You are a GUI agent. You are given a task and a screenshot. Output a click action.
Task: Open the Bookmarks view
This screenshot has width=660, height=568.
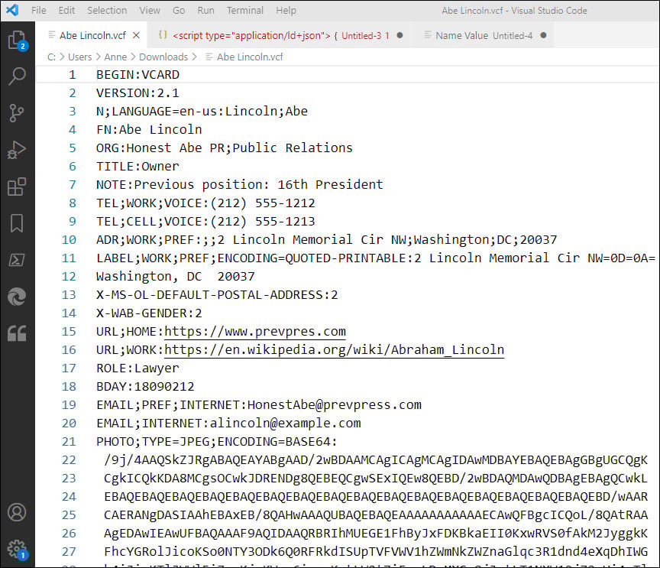pos(17,223)
